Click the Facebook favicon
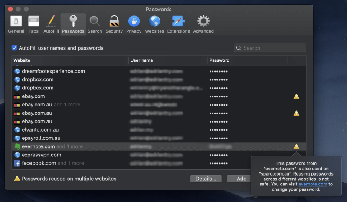 coord(17,163)
